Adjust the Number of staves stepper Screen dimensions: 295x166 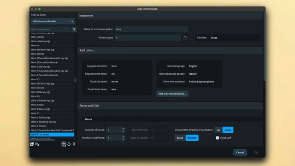click(123, 130)
